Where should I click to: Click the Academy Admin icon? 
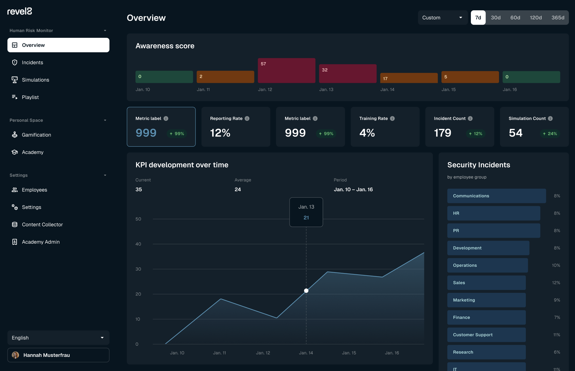[15, 241]
